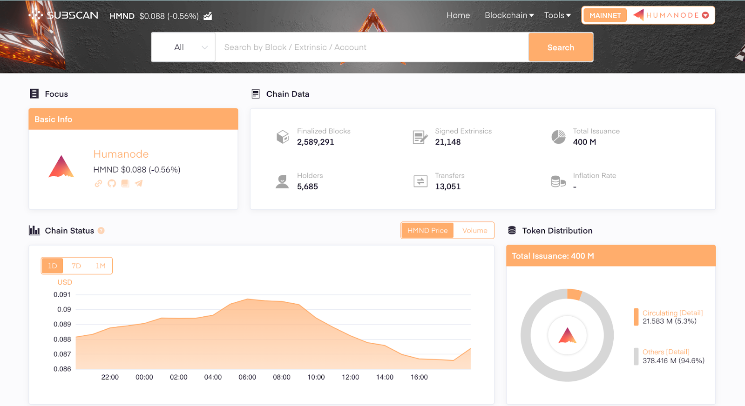Go to the Home page
745x406 pixels.
click(458, 15)
